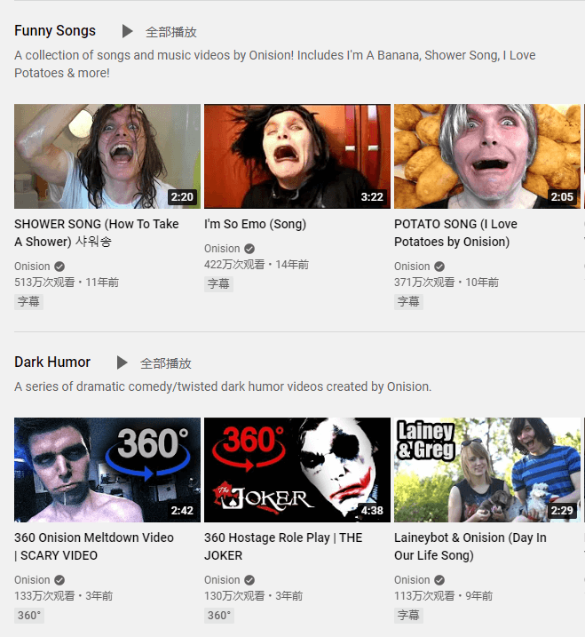Click 360° badge under Hostage Role Play
The image size is (585, 637).
point(218,616)
